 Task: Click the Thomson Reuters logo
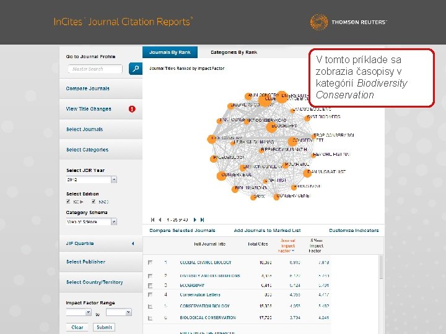coord(348,22)
